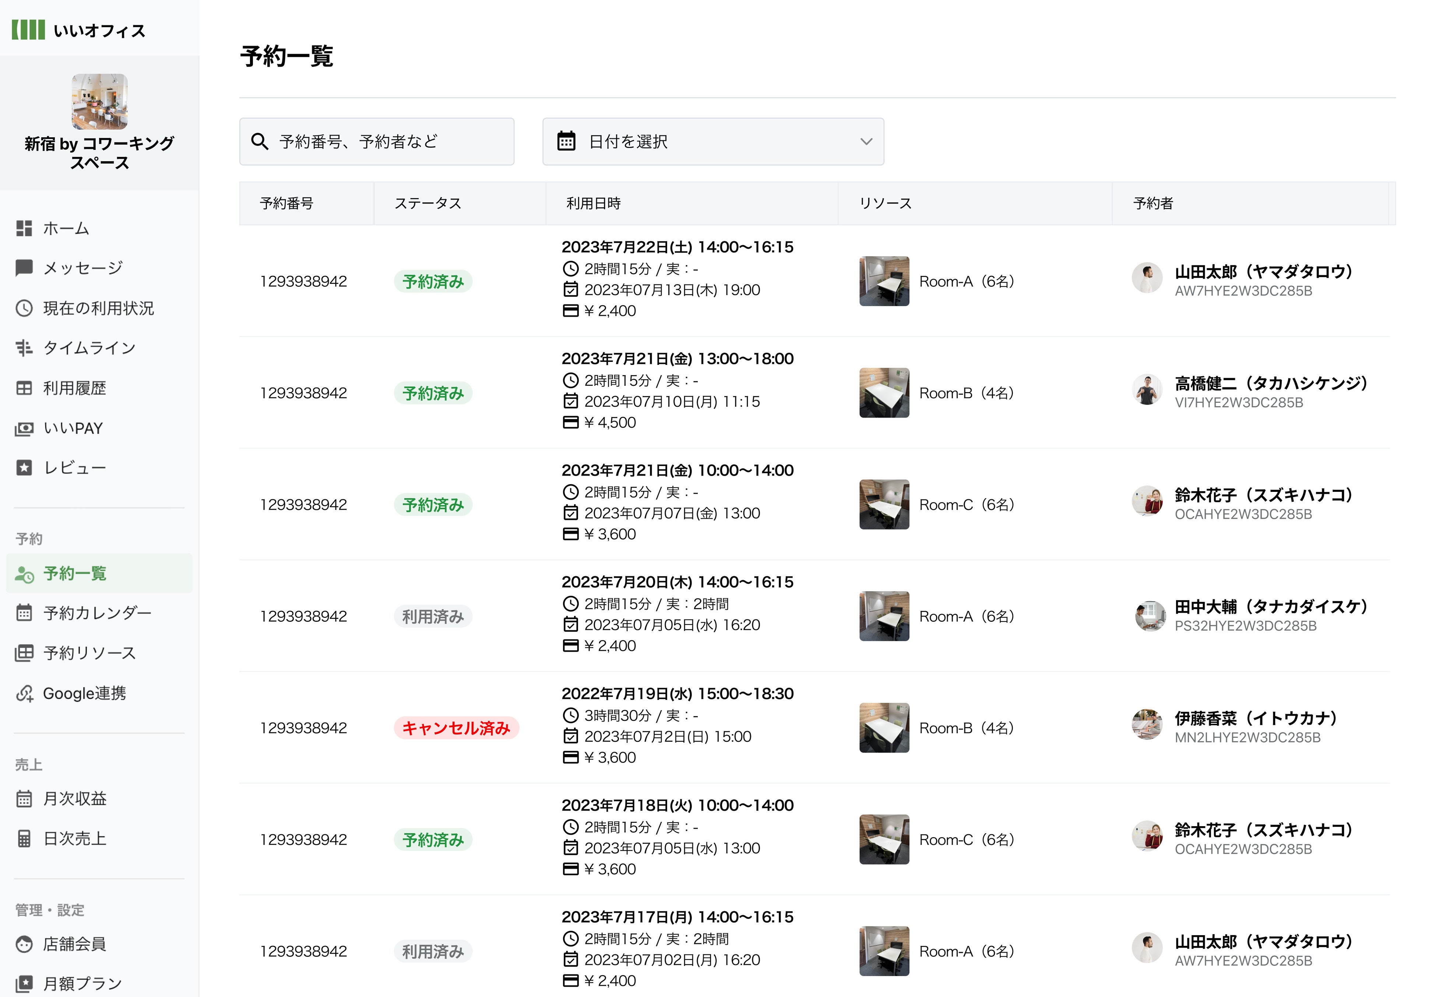Click the 利用日時 column header
The image size is (1436, 997).
[594, 204]
